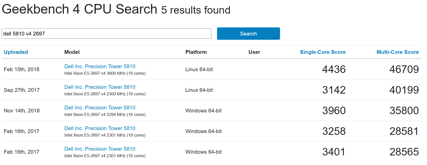Open the Precision Tower 5810 result scoring 28565
The image size is (427, 165).
tap(100, 149)
